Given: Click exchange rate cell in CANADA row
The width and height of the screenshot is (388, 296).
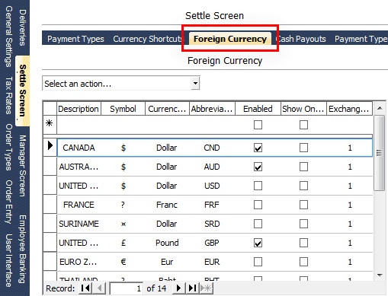Looking at the screenshot, I should (350, 148).
